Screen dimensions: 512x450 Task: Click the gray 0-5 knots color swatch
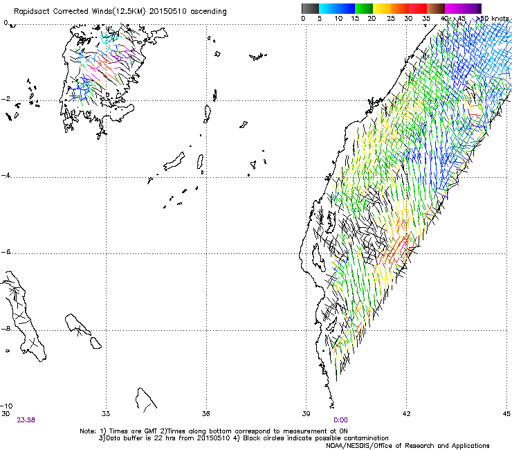coord(310,8)
